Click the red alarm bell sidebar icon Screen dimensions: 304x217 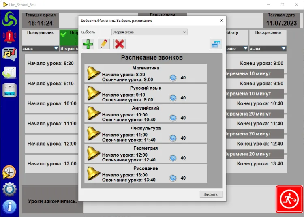coord(9,37)
